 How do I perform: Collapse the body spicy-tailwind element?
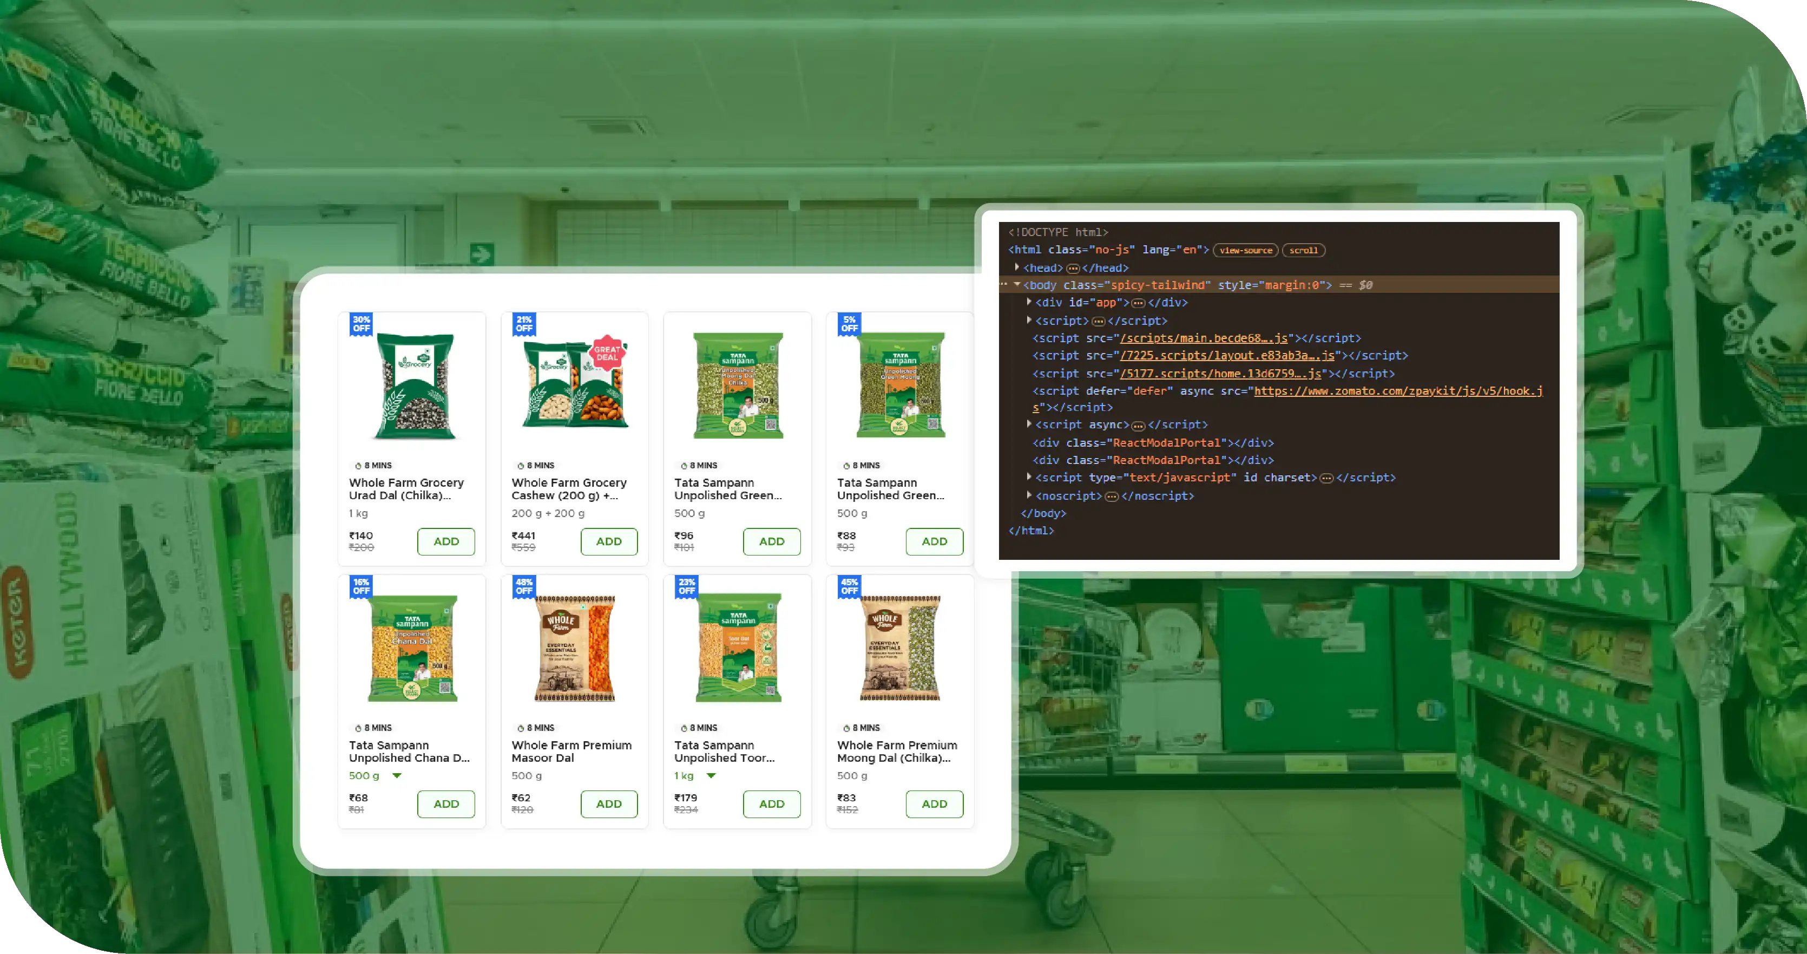[x=1016, y=284]
